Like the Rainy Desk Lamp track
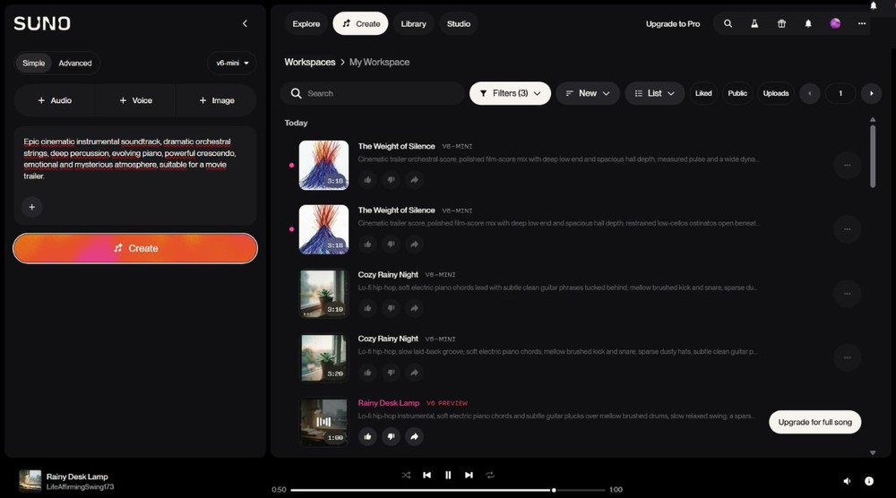Image resolution: width=896 pixels, height=498 pixels. click(367, 436)
